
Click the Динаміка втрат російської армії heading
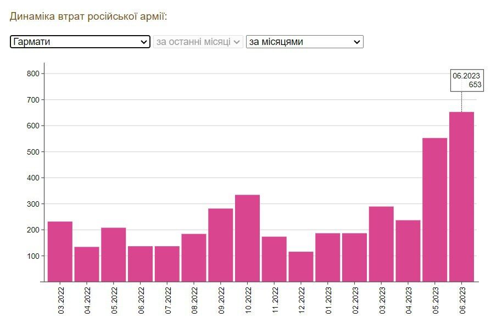coord(88,16)
